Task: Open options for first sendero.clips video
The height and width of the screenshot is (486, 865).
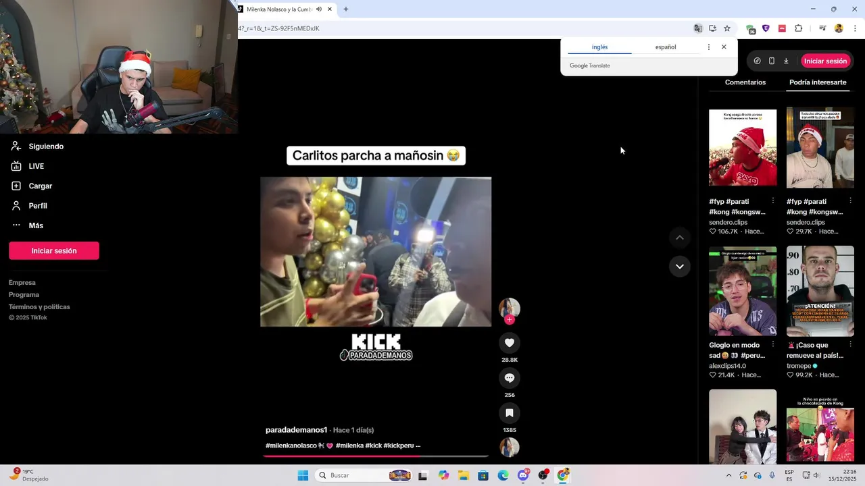Action: [773, 201]
